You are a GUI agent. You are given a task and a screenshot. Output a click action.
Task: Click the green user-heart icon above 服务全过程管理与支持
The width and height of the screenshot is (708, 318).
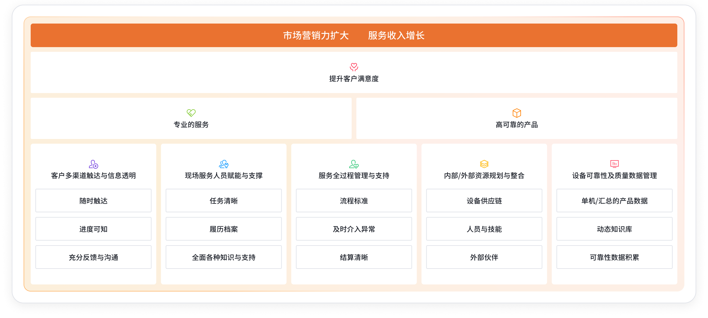coord(354,164)
